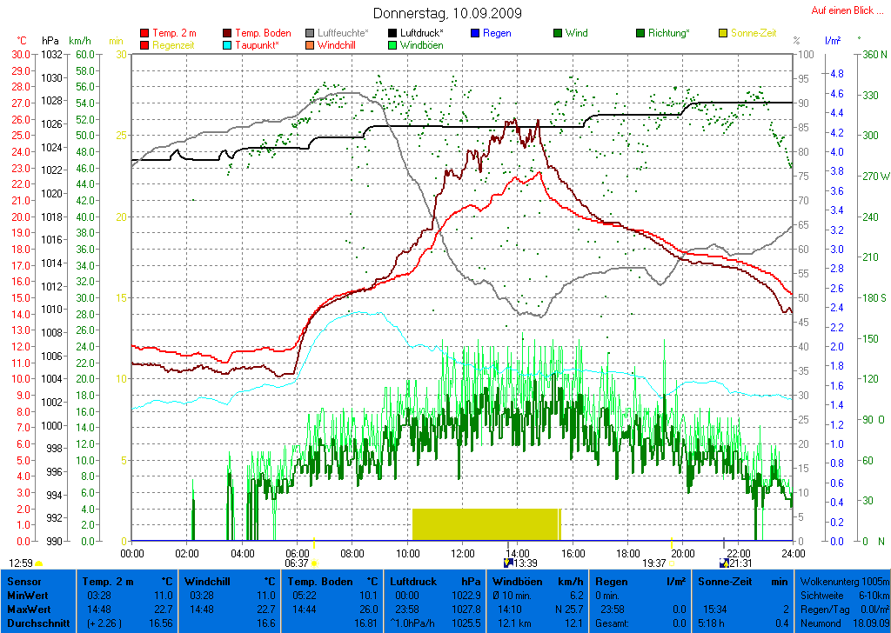Click the bright green Windböen legend square

pyautogui.click(x=393, y=45)
